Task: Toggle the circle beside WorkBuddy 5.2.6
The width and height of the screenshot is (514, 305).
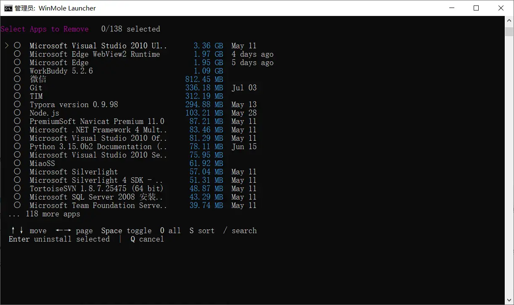Action: click(17, 71)
